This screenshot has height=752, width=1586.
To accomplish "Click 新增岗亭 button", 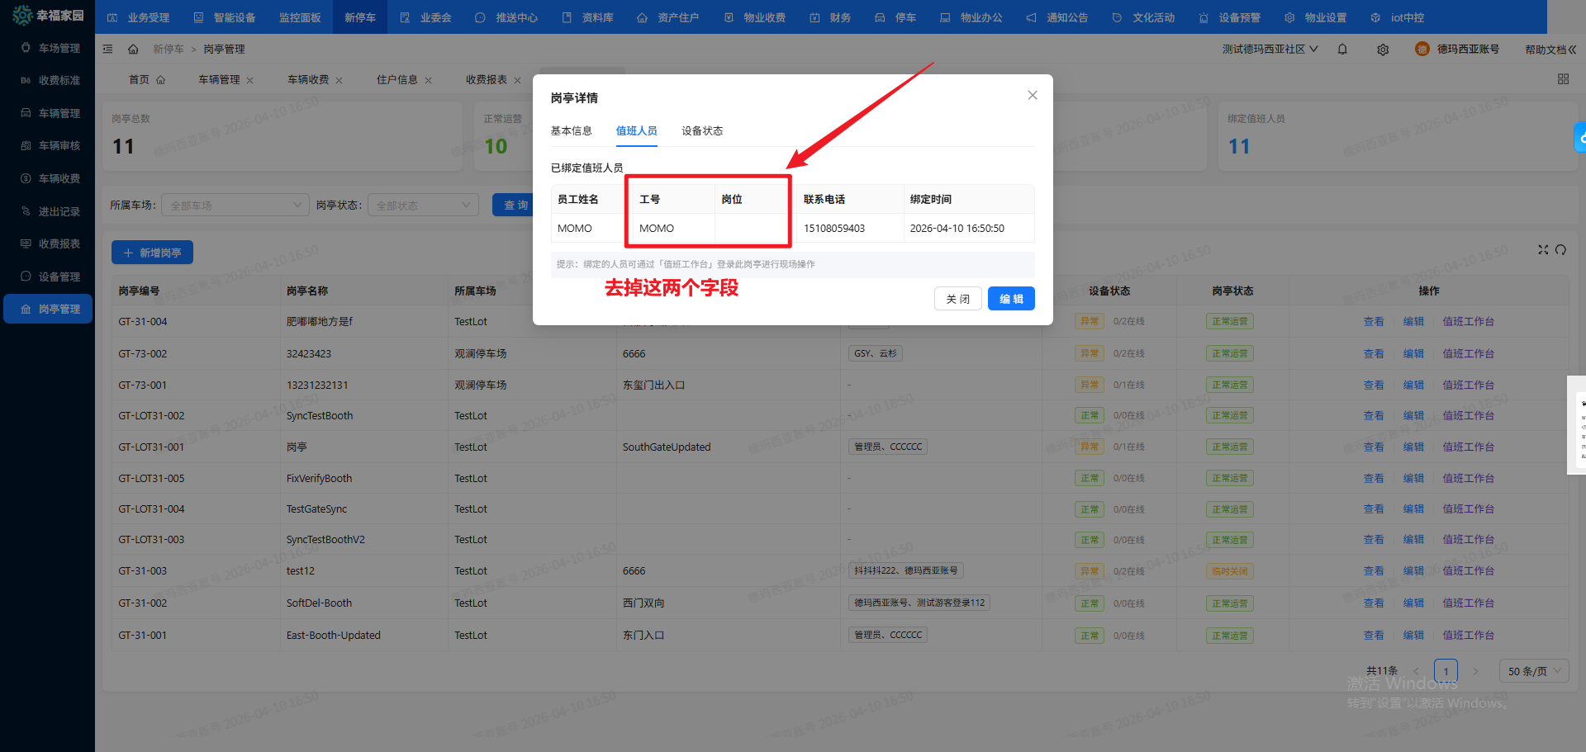I will tap(152, 253).
